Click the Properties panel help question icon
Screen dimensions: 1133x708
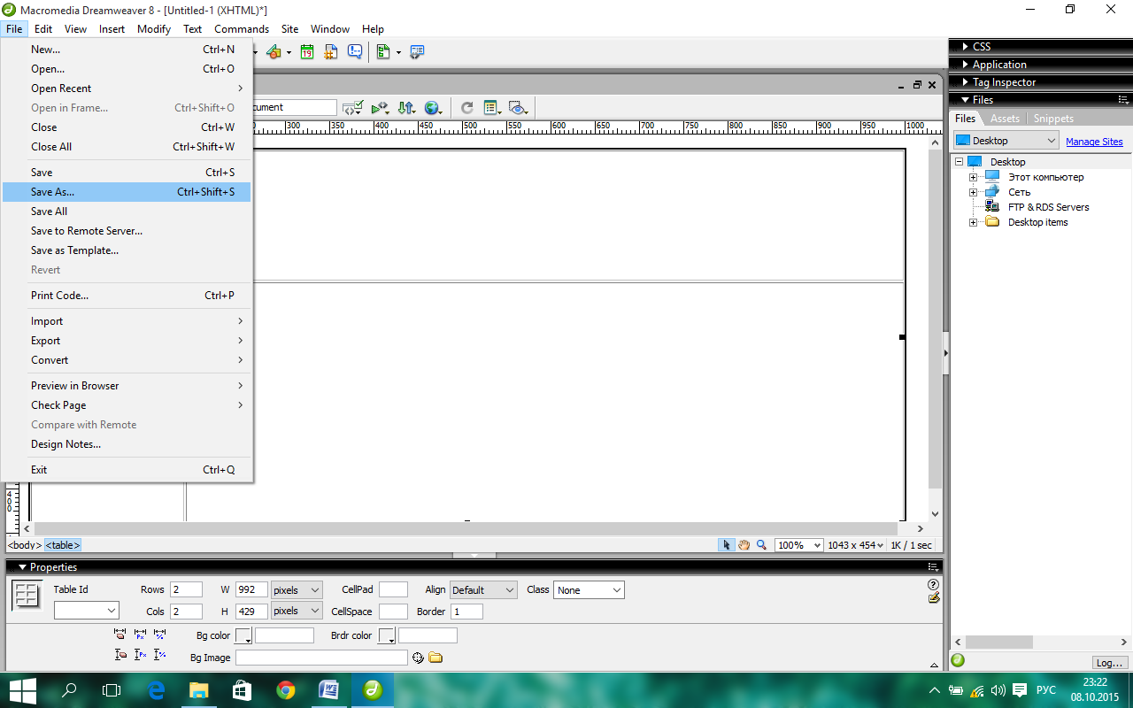tap(933, 585)
